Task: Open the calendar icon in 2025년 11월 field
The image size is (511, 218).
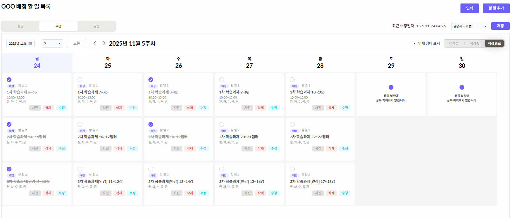Action: click(x=30, y=43)
